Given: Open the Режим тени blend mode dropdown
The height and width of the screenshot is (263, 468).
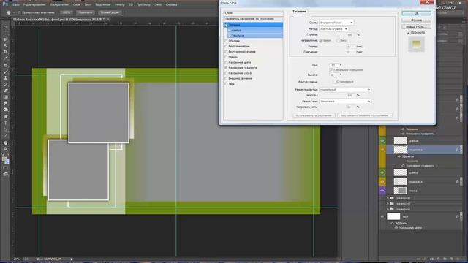Looking at the screenshot, I should (x=345, y=102).
